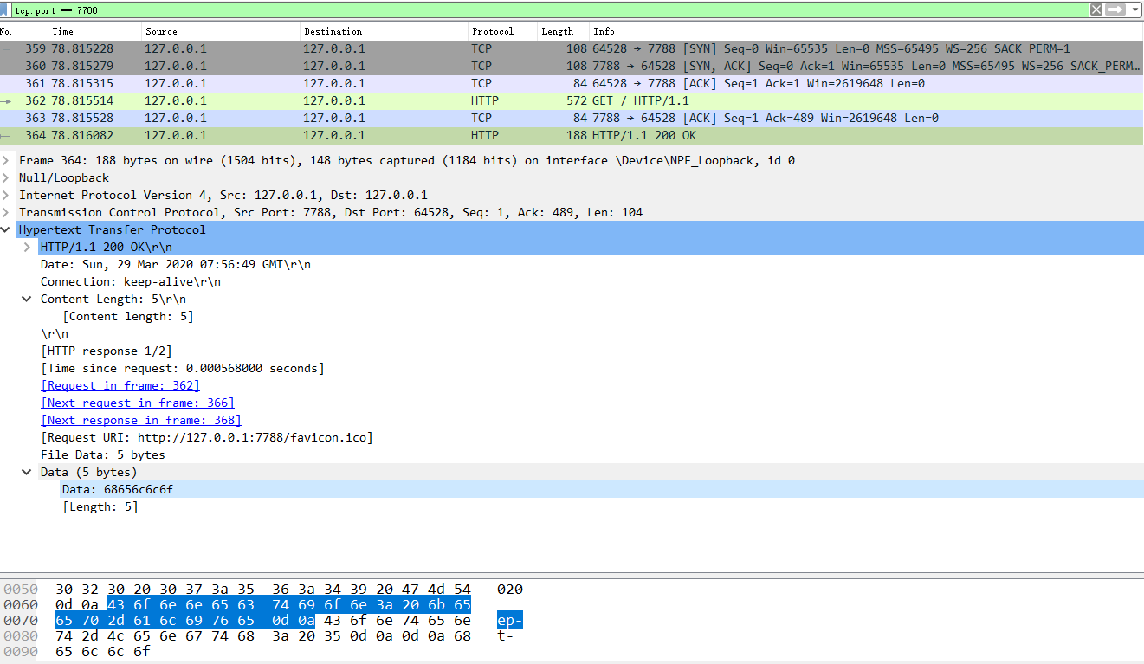Expand Transmission Control Protocol details
This screenshot has height=664, width=1144.
8,212
